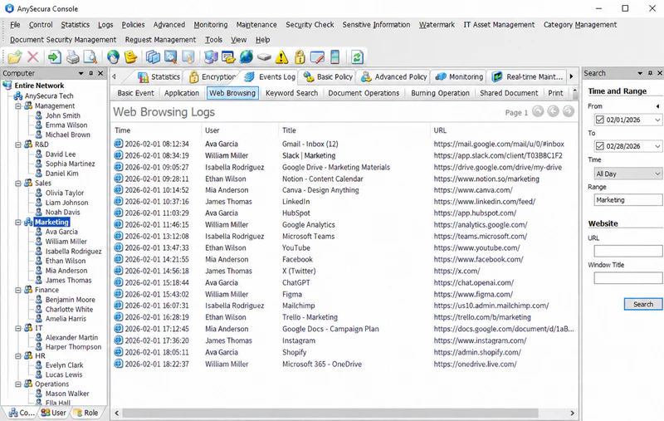Open the Keyword Search sub-tab
The width and height of the screenshot is (664, 421).
[x=292, y=93]
